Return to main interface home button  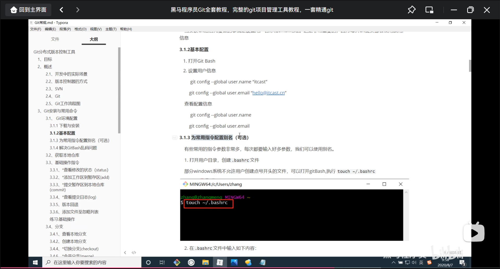tap(28, 10)
